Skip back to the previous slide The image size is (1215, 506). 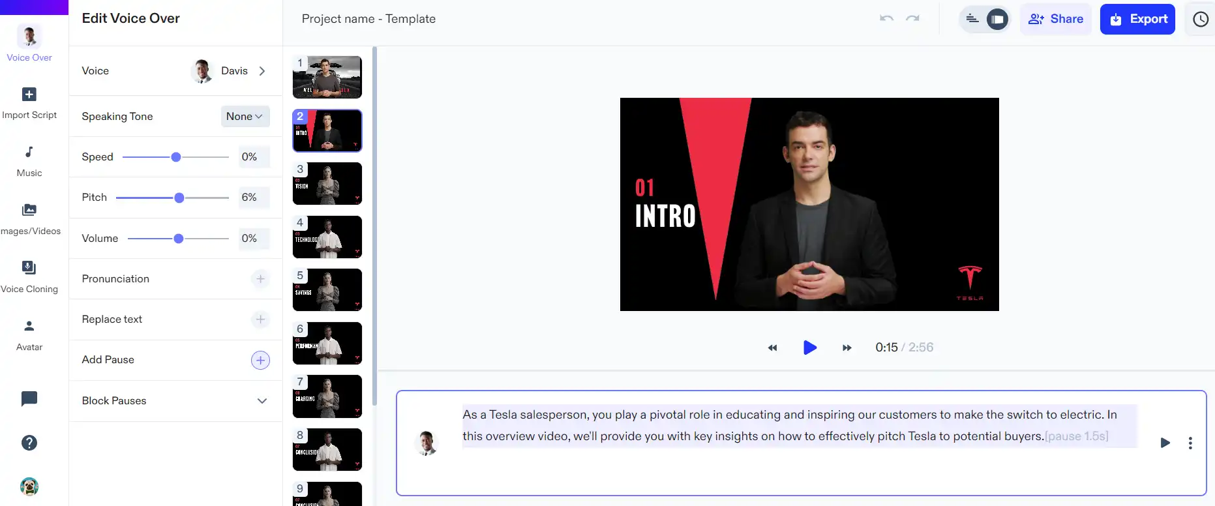[x=773, y=348]
